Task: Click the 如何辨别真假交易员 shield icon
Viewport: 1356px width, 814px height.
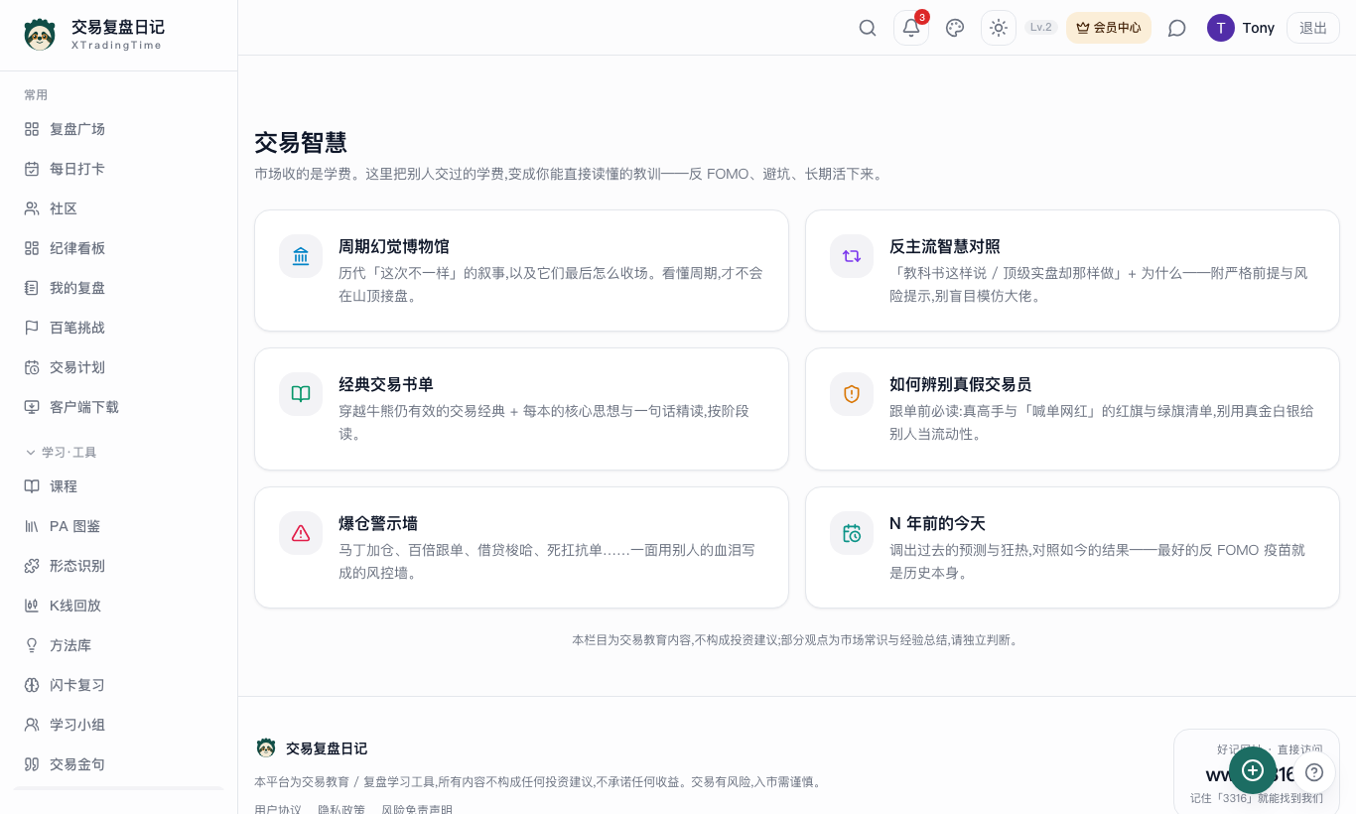Action: pyautogui.click(x=852, y=394)
